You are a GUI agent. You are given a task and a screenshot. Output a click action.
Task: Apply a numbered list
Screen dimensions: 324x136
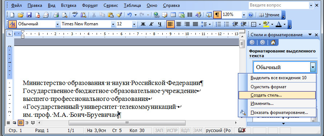pyautogui.click(x=218, y=24)
